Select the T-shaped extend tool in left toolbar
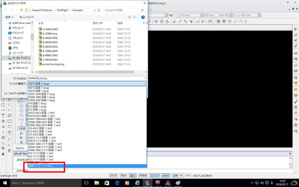299x187 pixels. pos(3,115)
